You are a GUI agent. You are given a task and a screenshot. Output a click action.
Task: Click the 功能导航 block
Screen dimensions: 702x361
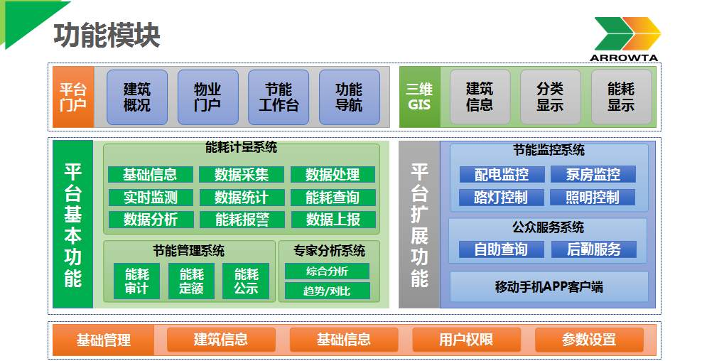349,97
